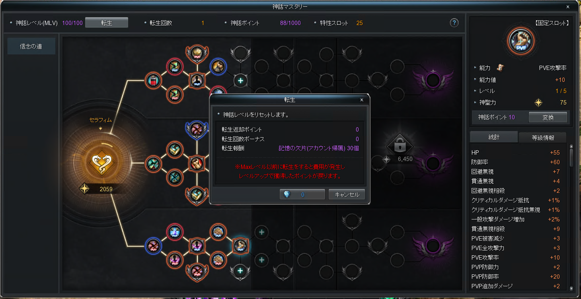Select the red potion skill node
The height and width of the screenshot is (299, 581).
(x=153, y=81)
